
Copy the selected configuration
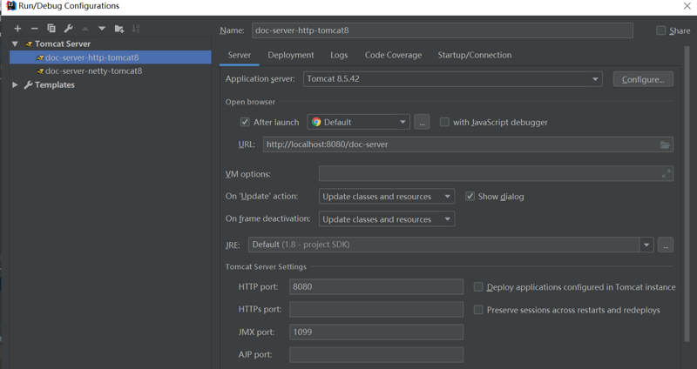click(51, 29)
